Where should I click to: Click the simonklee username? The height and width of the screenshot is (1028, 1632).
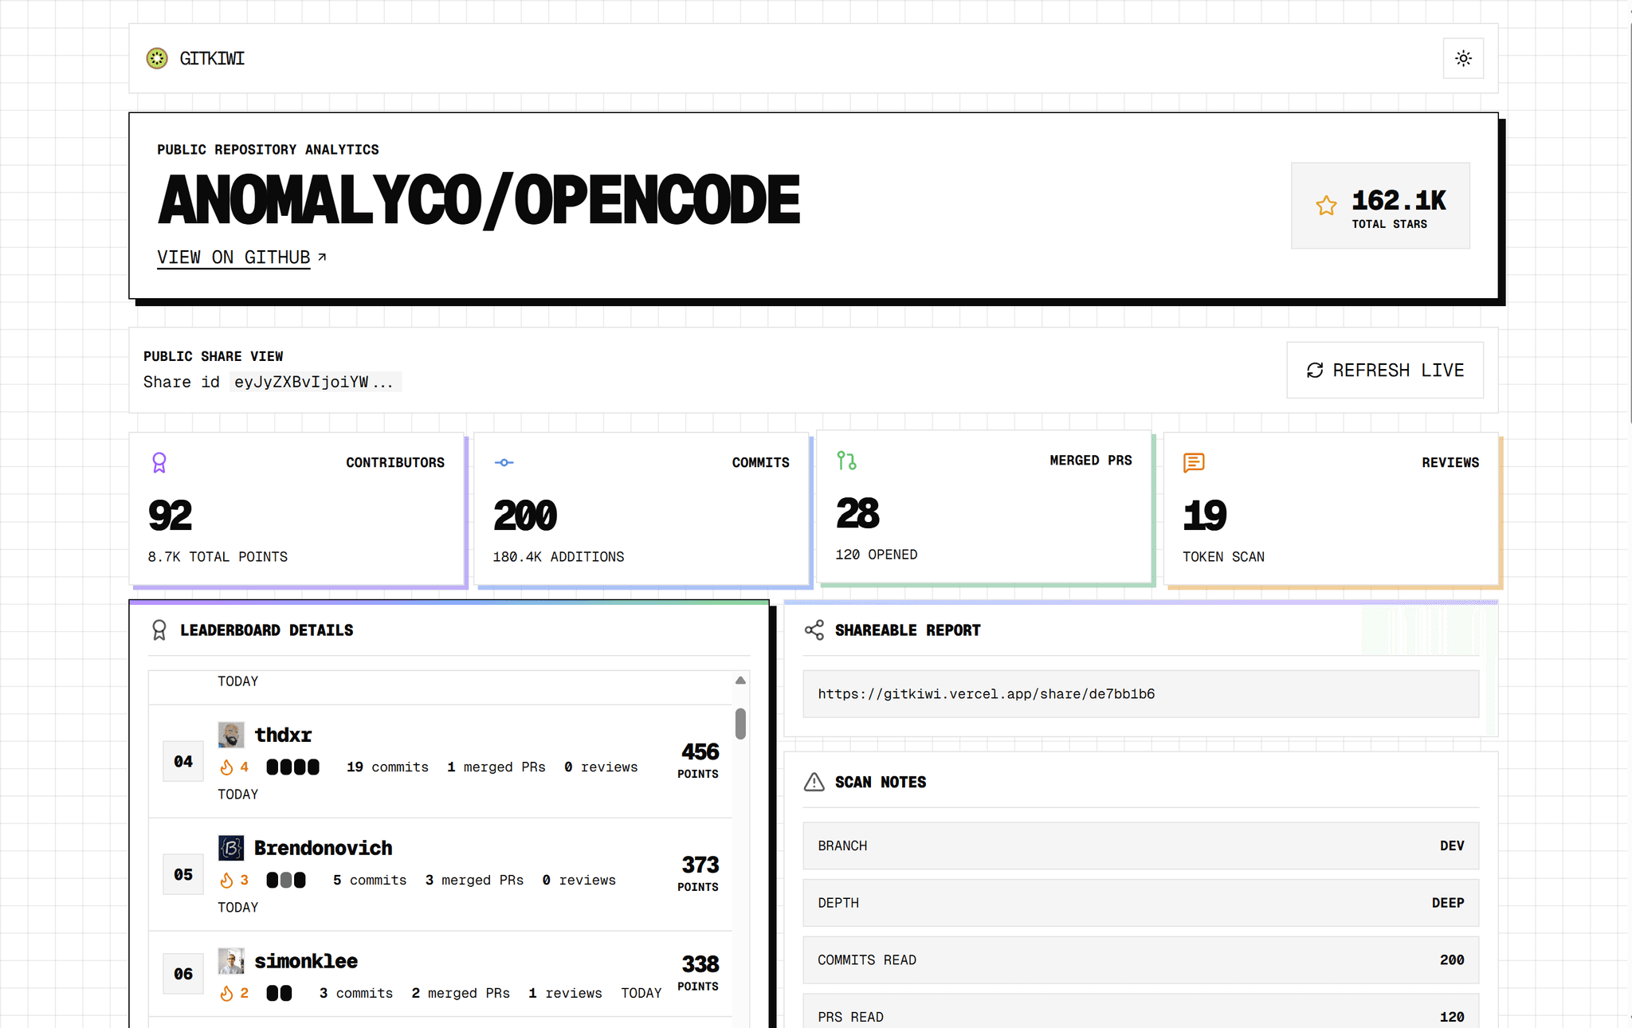tap(306, 961)
